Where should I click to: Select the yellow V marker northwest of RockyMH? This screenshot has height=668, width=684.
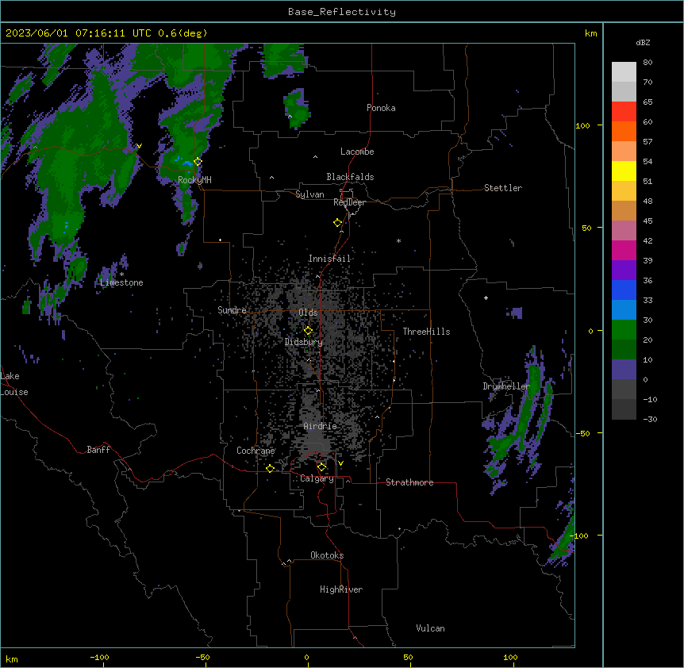click(x=139, y=146)
